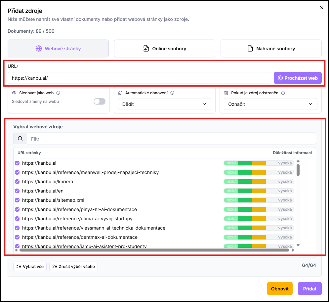
Task: Click the left arrow of horizontal scrollbar
Action: [16, 250]
